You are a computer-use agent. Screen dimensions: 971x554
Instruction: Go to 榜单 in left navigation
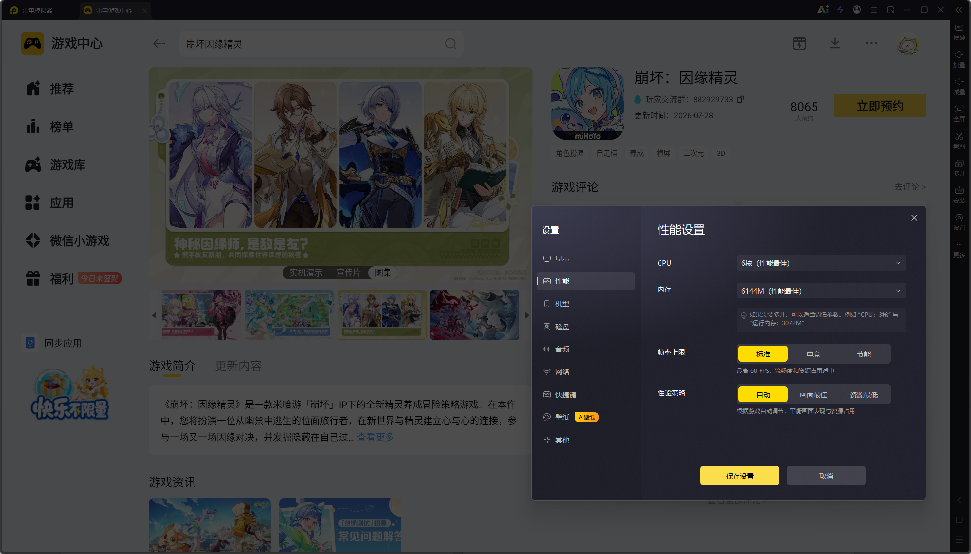(50, 126)
